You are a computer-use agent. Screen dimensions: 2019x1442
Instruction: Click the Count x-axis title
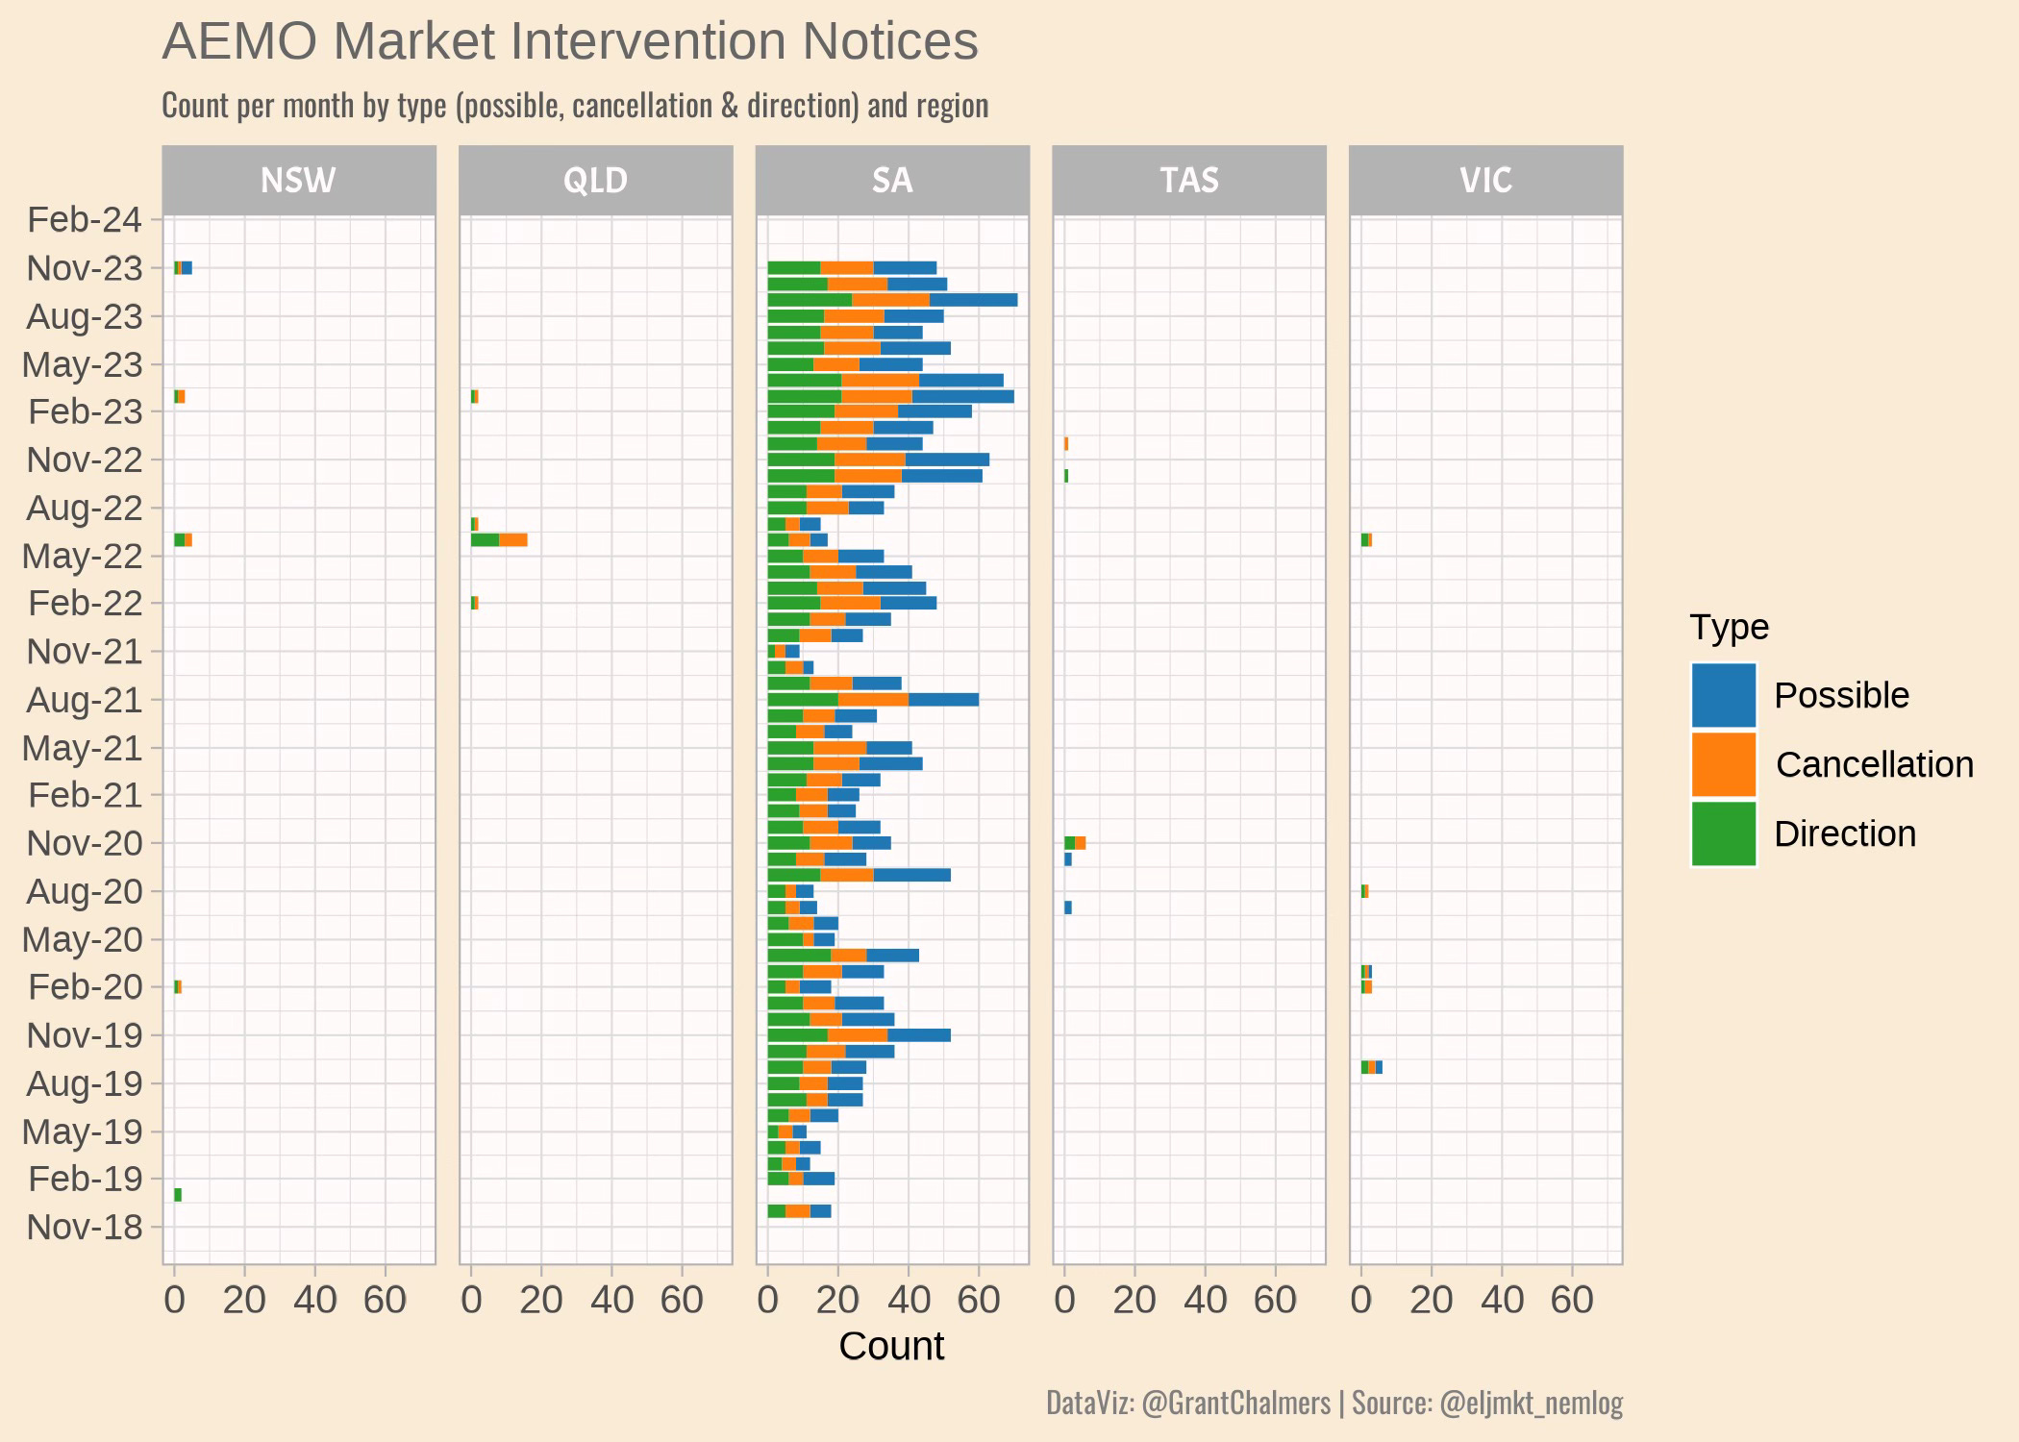[891, 1346]
